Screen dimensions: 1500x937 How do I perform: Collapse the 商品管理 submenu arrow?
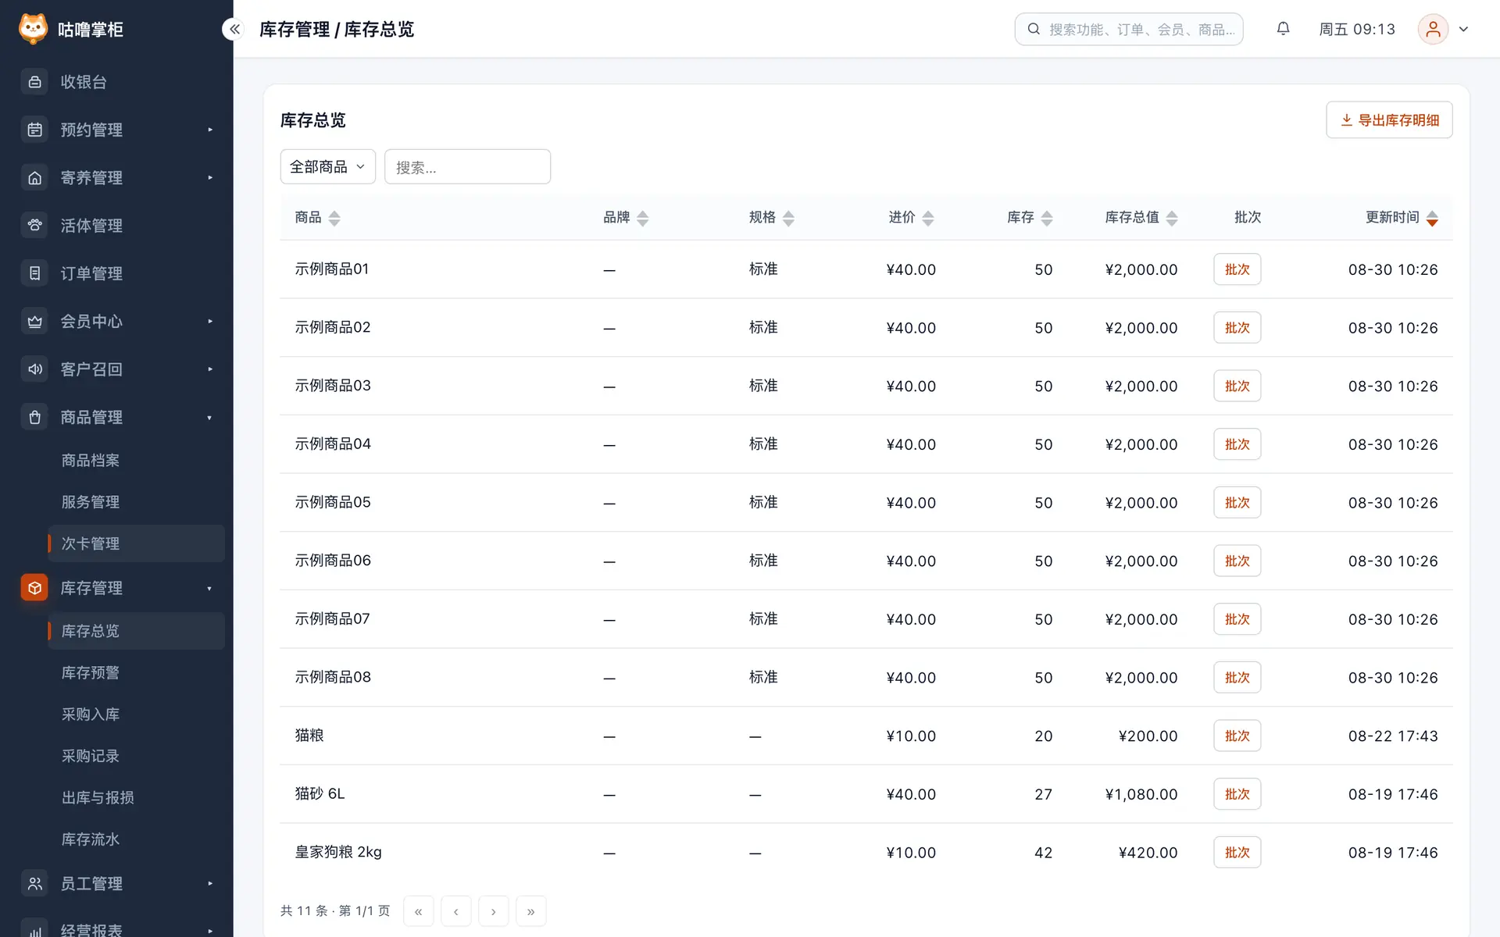[209, 418]
